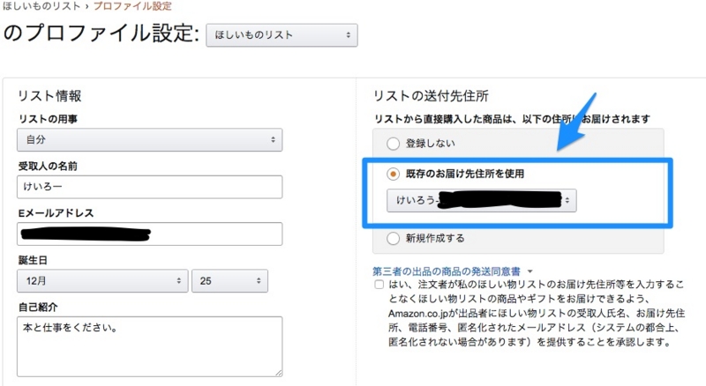Select the 新規作成する radio button
Viewport: 706px width, 386px height.
(393, 239)
